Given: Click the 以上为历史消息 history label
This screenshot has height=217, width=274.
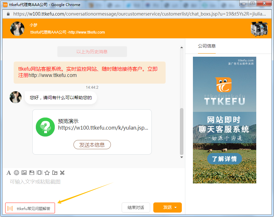Looking at the screenshot, I should (x=92, y=52).
